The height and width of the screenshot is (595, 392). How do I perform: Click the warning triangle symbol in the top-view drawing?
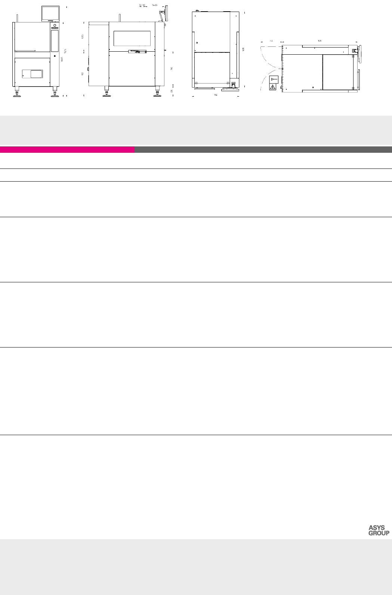pyautogui.click(x=273, y=88)
